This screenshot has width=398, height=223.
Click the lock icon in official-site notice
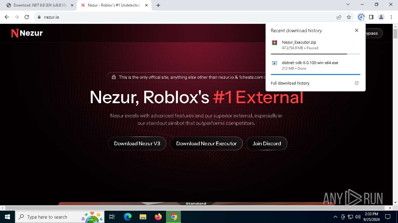pos(114,77)
